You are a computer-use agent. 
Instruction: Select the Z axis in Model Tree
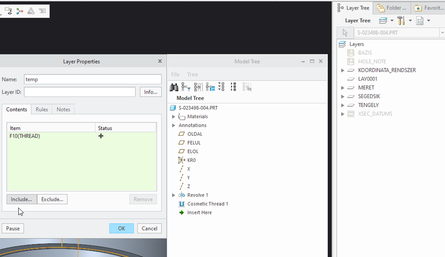189,187
